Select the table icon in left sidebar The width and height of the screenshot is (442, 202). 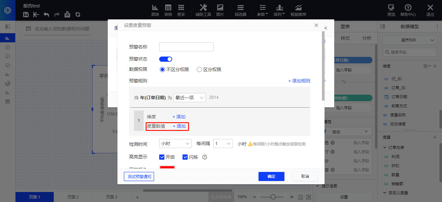coord(7,101)
